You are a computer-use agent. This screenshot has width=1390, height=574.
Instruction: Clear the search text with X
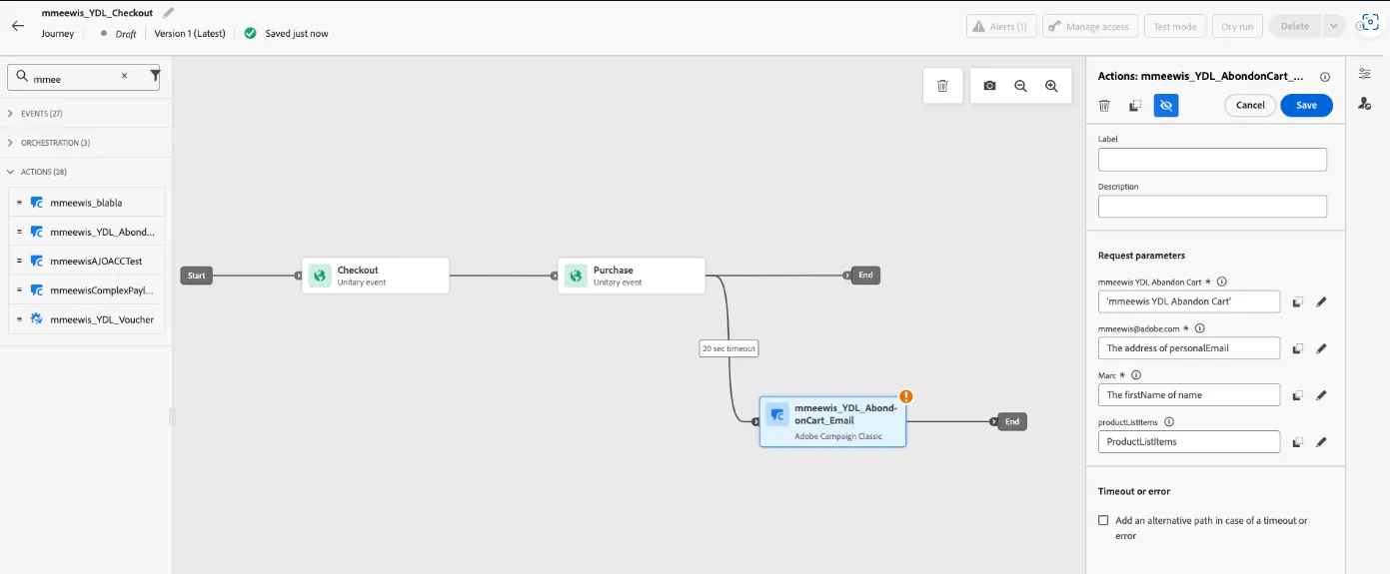(125, 76)
